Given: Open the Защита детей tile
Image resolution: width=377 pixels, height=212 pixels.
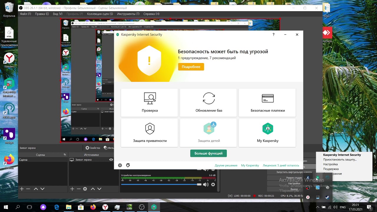Looking at the screenshot, I should pos(209,133).
